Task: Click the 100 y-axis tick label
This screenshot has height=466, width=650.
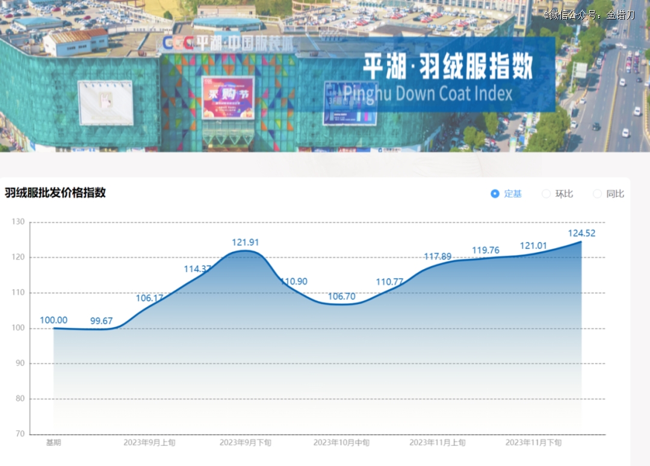Action: tap(18, 328)
